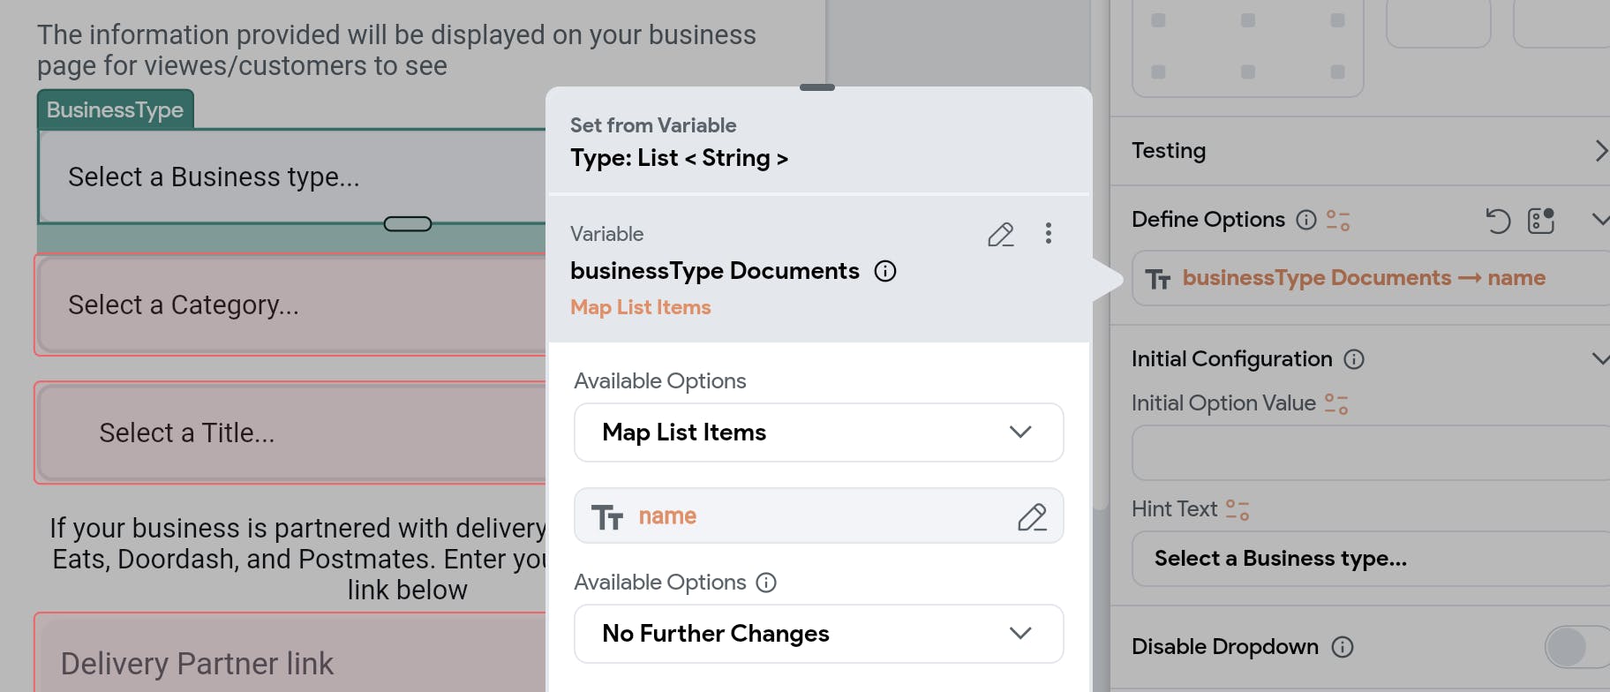The width and height of the screenshot is (1610, 692).
Task: Open the No Further Changes dropdown
Action: tap(818, 634)
